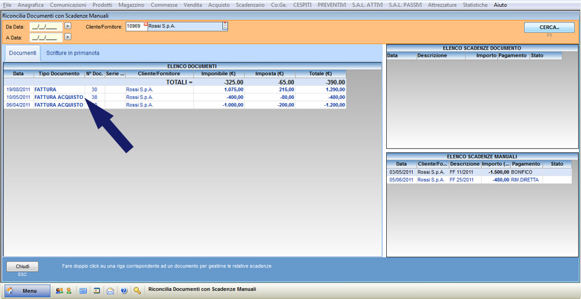This screenshot has width=581, height=299.
Task: Click the window icon beside the calendar icon
Action: pyautogui.click(x=96, y=291)
